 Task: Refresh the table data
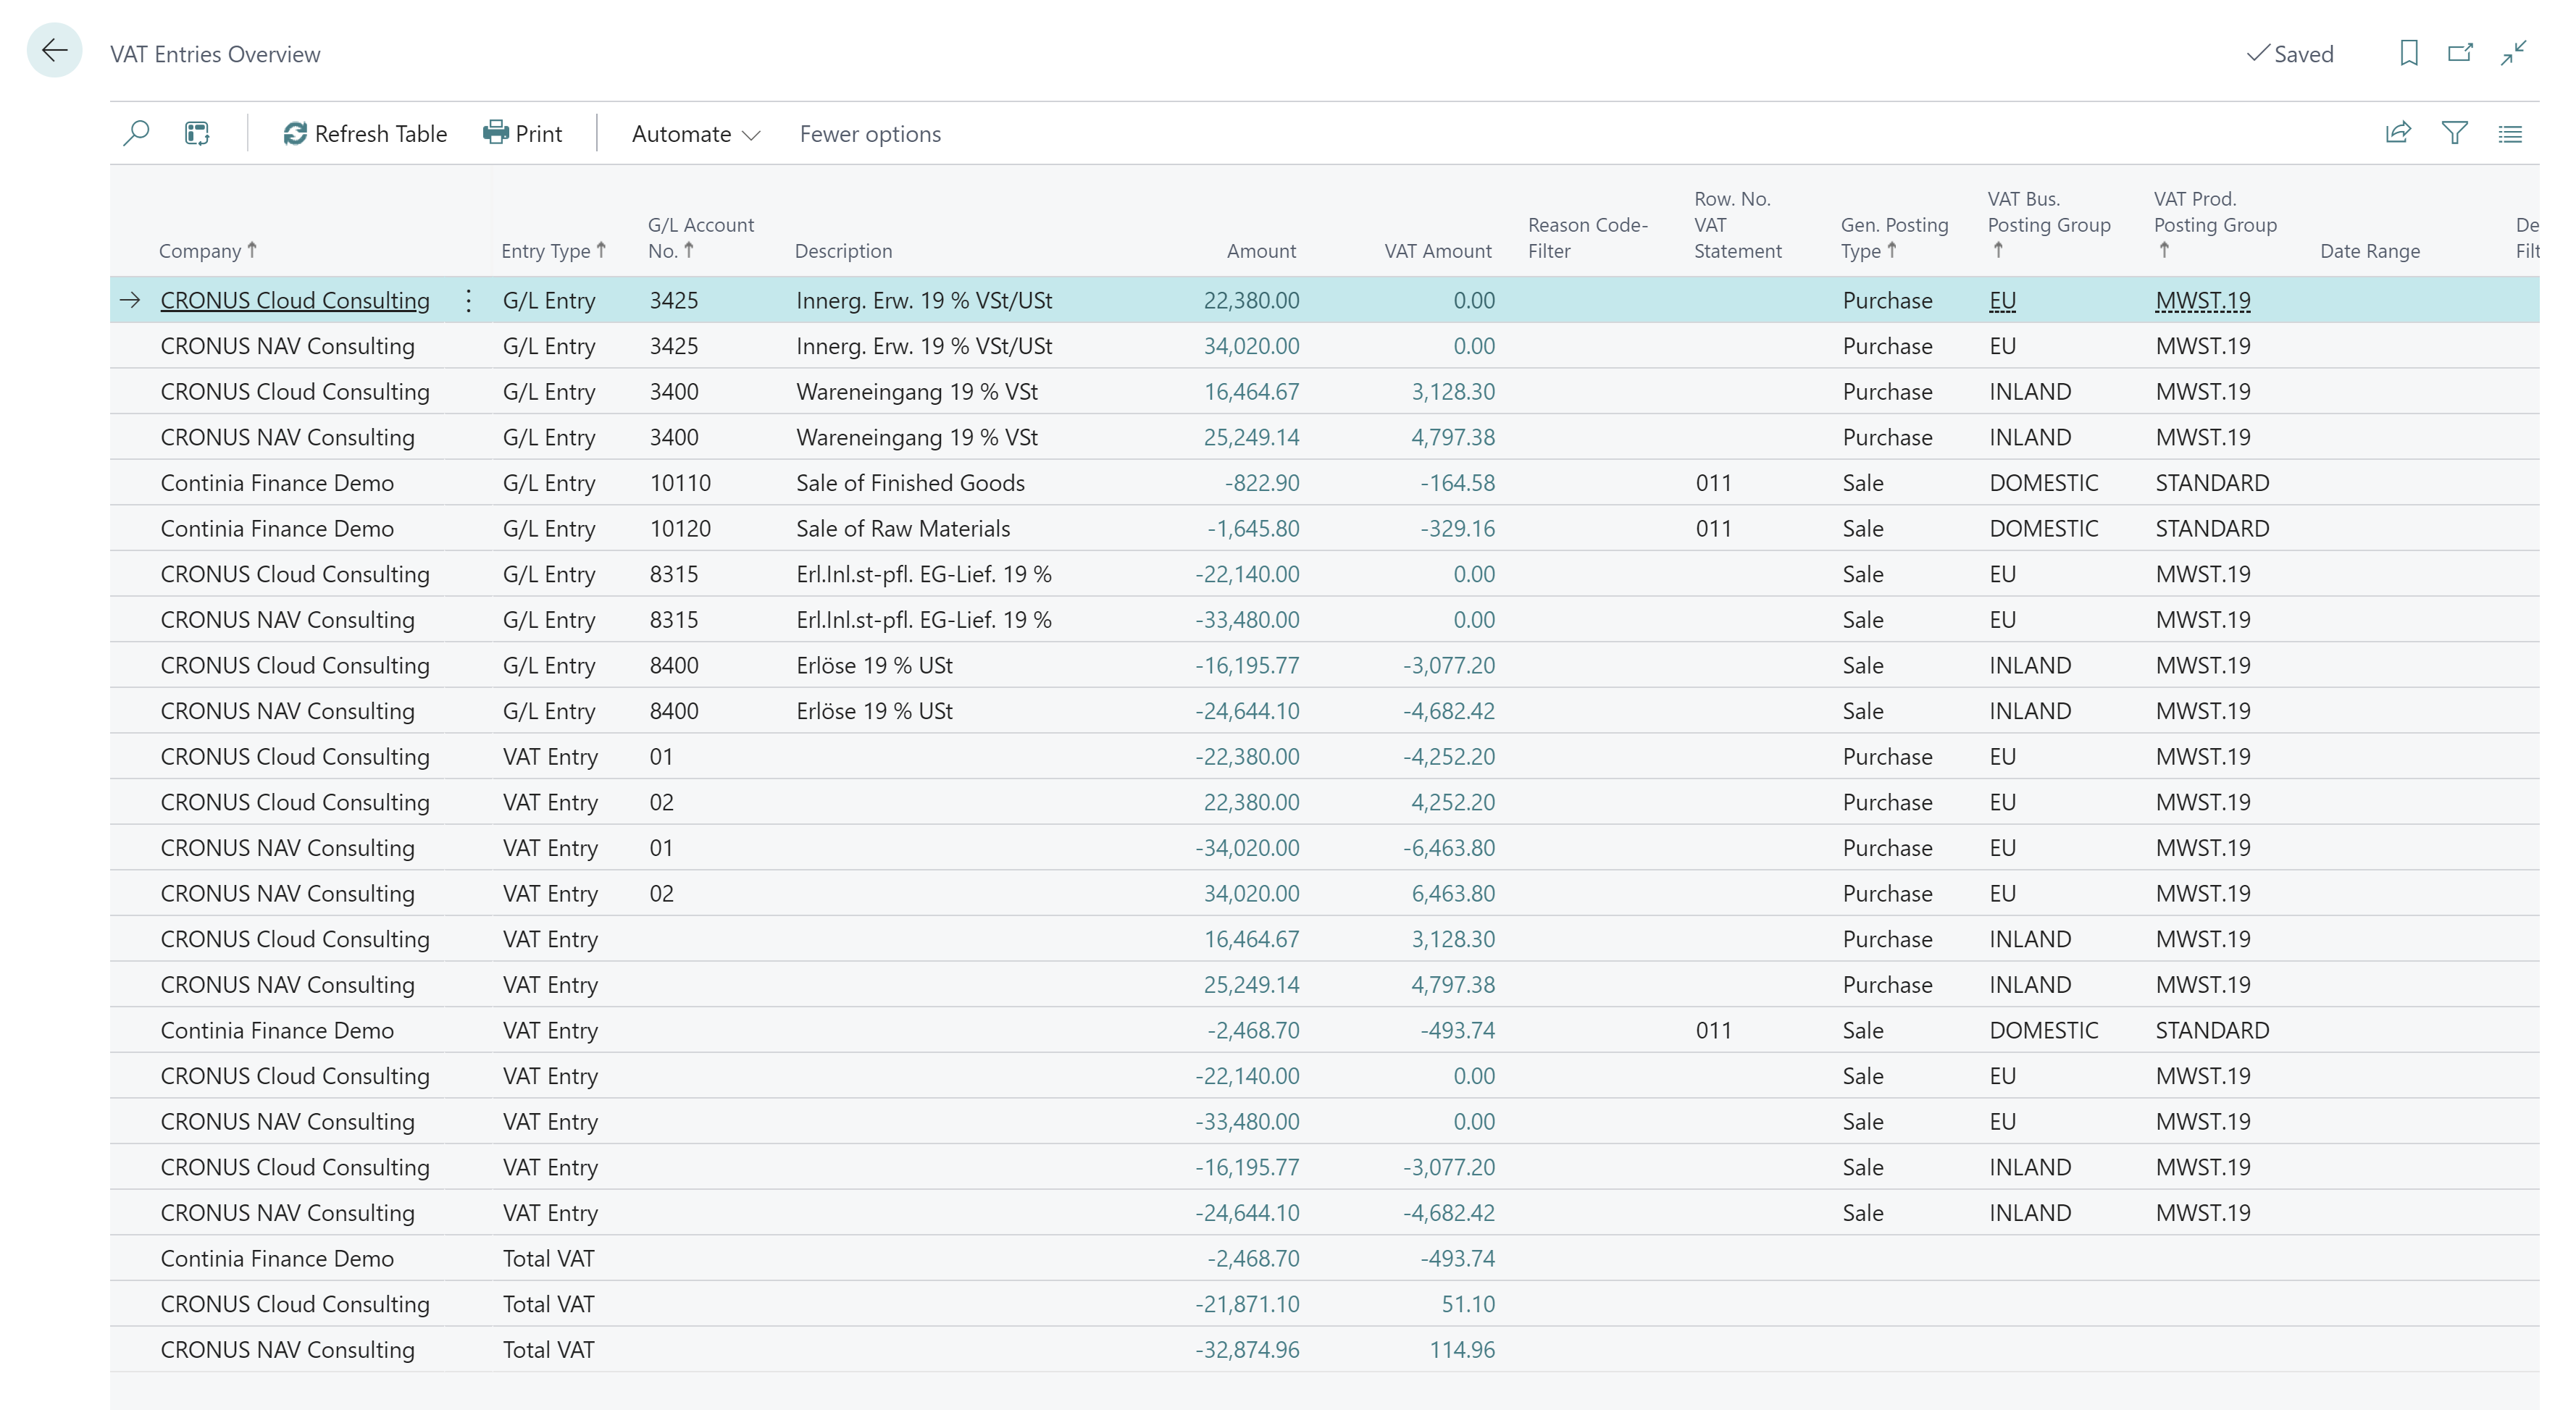[x=365, y=133]
